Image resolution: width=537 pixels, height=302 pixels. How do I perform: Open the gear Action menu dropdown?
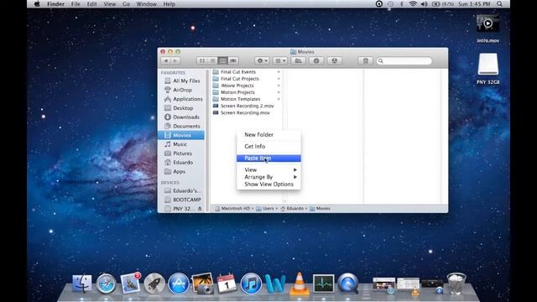262,60
